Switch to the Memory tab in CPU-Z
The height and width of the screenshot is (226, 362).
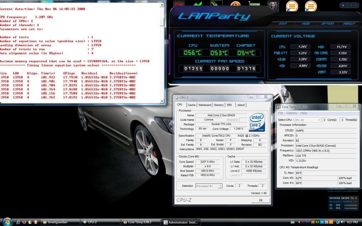(219, 105)
